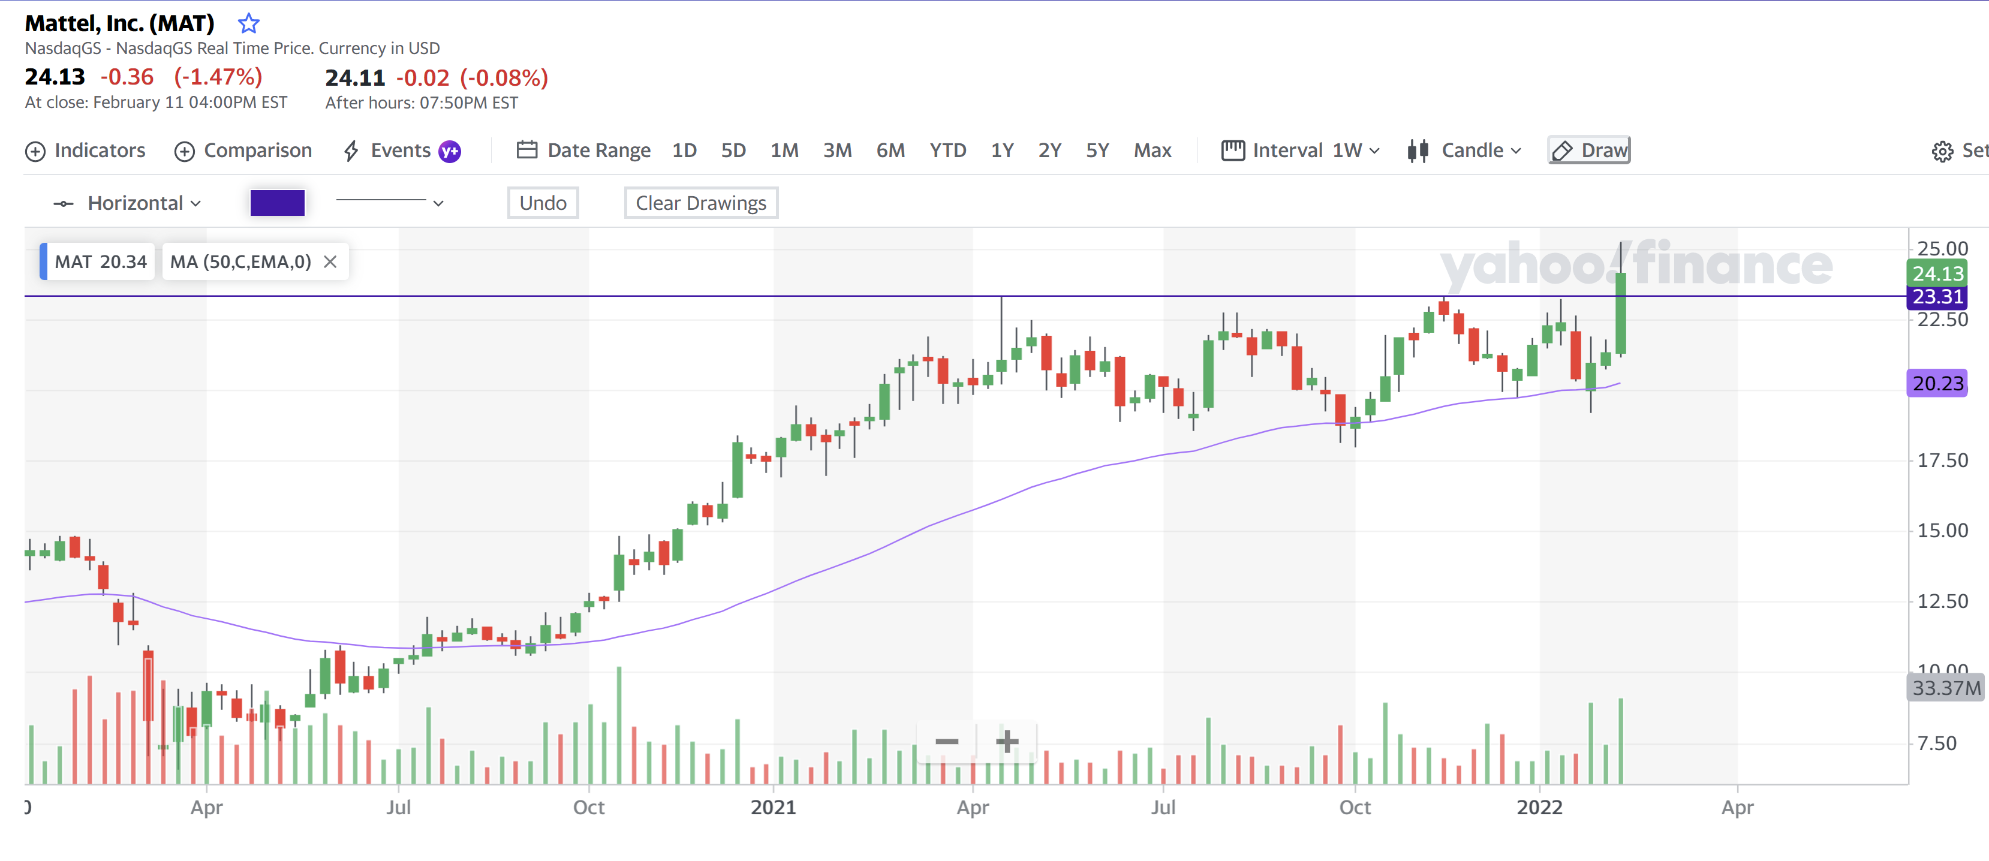This screenshot has width=1989, height=861.
Task: Select the 1M date range
Action: 784,150
